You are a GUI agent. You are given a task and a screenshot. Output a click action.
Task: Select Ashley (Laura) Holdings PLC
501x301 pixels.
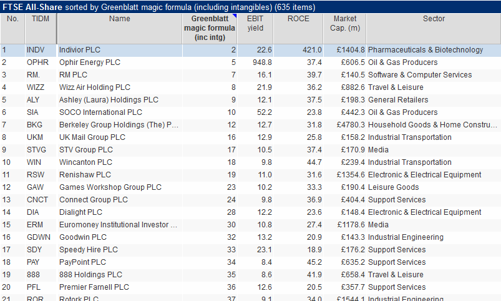tap(109, 100)
